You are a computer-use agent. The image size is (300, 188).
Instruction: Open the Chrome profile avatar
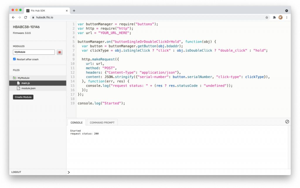click(280, 17)
